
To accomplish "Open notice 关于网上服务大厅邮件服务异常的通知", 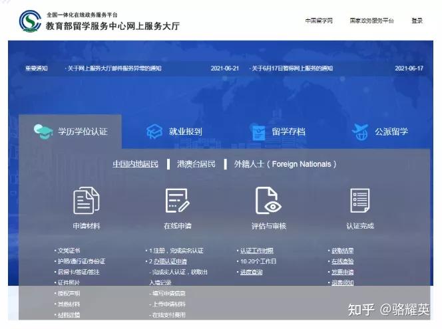I will tap(114, 68).
